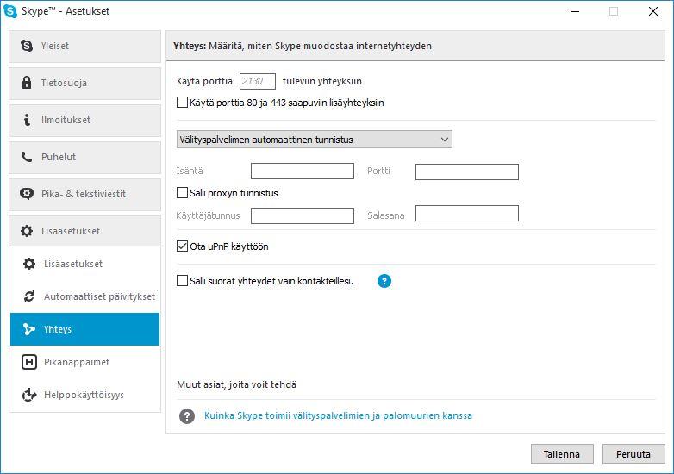
Task: Check Salli suorat yhteydet vain kontakteillesi
Action: 182,281
